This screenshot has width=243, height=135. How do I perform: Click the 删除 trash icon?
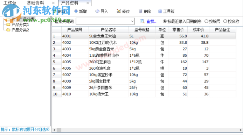[140, 11]
